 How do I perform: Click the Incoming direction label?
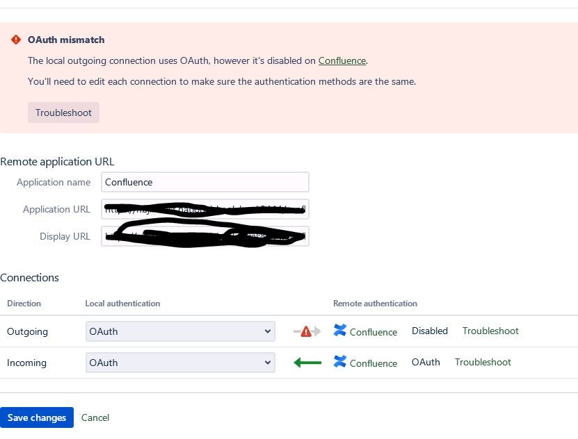pyautogui.click(x=26, y=363)
